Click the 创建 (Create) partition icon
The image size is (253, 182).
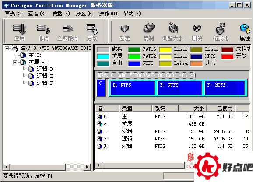tap(125, 28)
